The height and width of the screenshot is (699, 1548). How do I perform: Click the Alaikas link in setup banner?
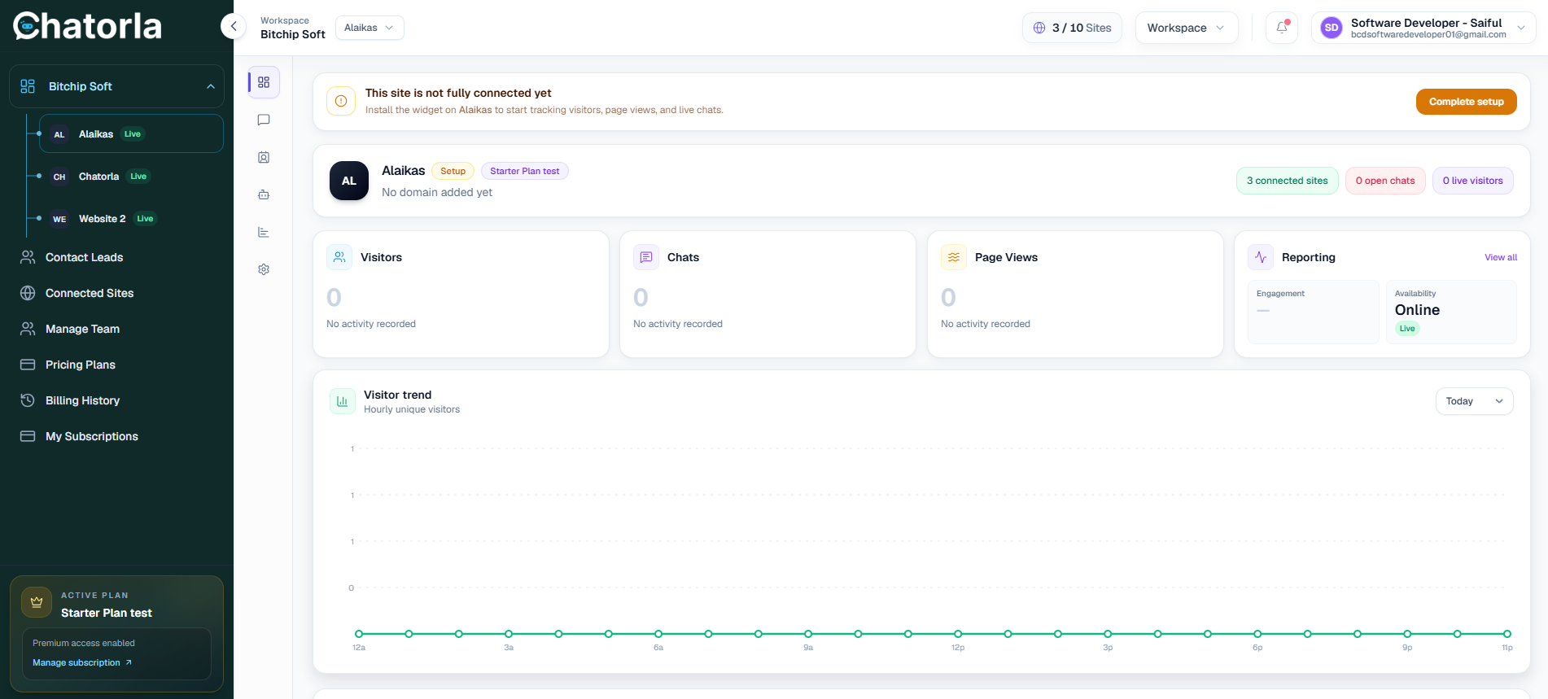[x=475, y=110]
